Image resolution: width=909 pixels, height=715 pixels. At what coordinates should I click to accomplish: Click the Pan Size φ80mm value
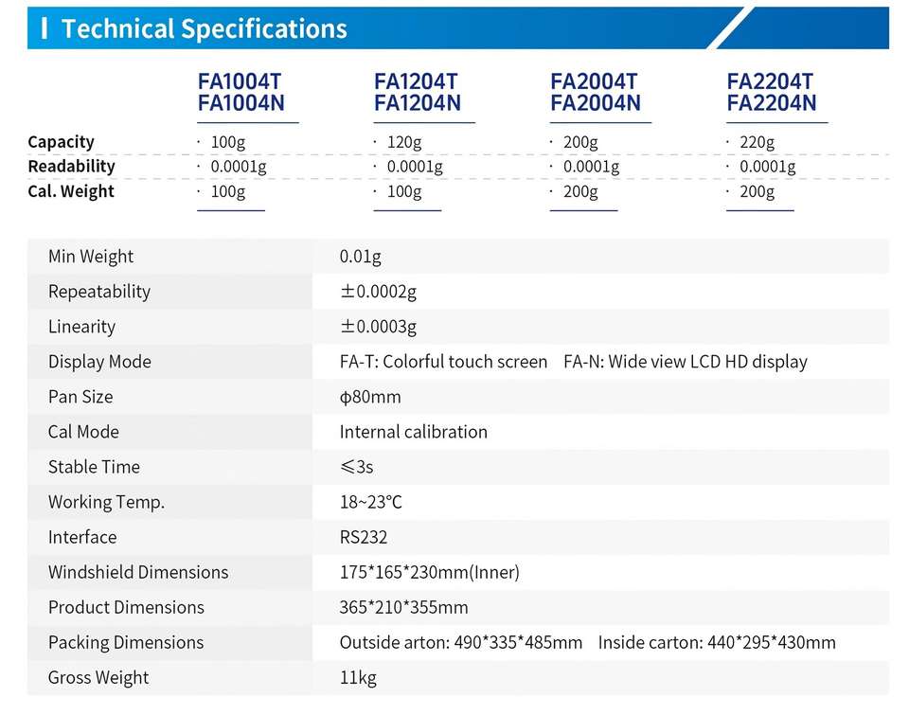coord(370,397)
